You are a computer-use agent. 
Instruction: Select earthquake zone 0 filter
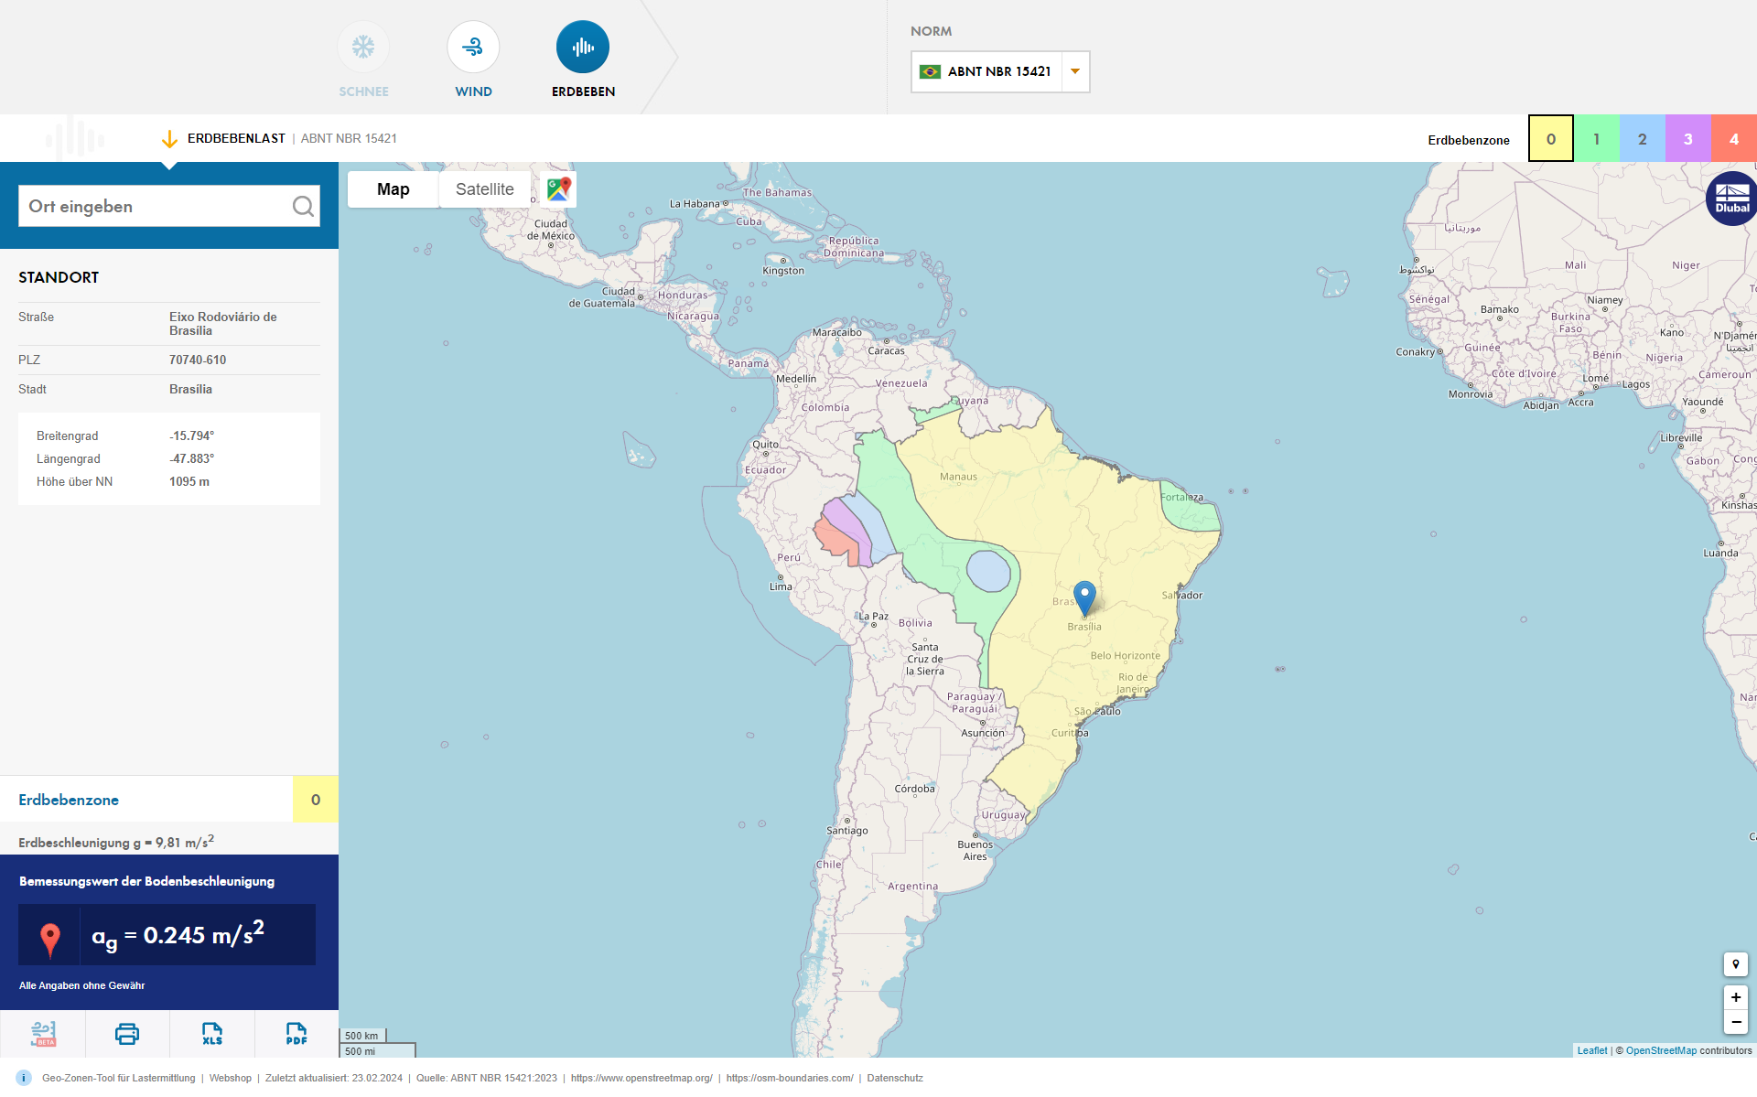[1550, 138]
